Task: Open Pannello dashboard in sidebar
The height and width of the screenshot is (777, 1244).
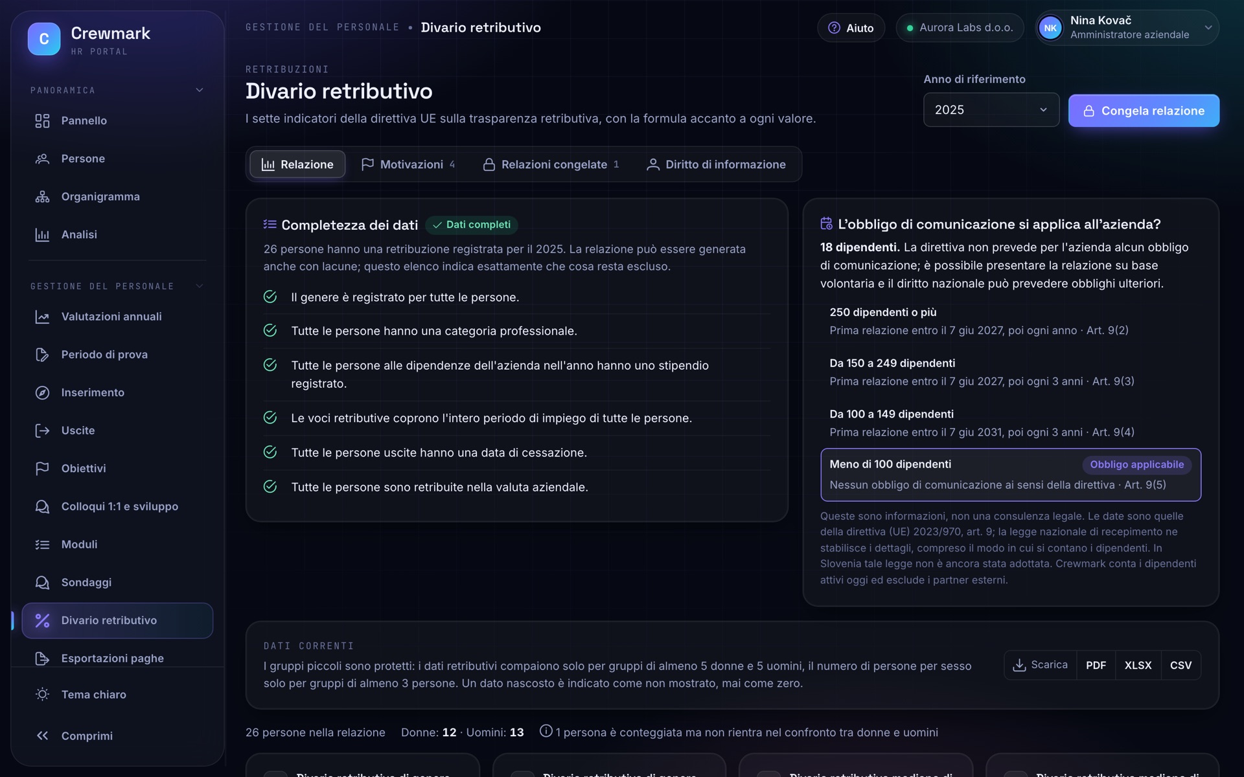Action: pos(117,120)
